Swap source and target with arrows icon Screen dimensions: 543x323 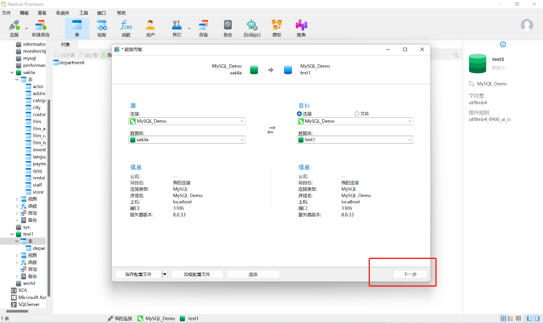(x=271, y=130)
